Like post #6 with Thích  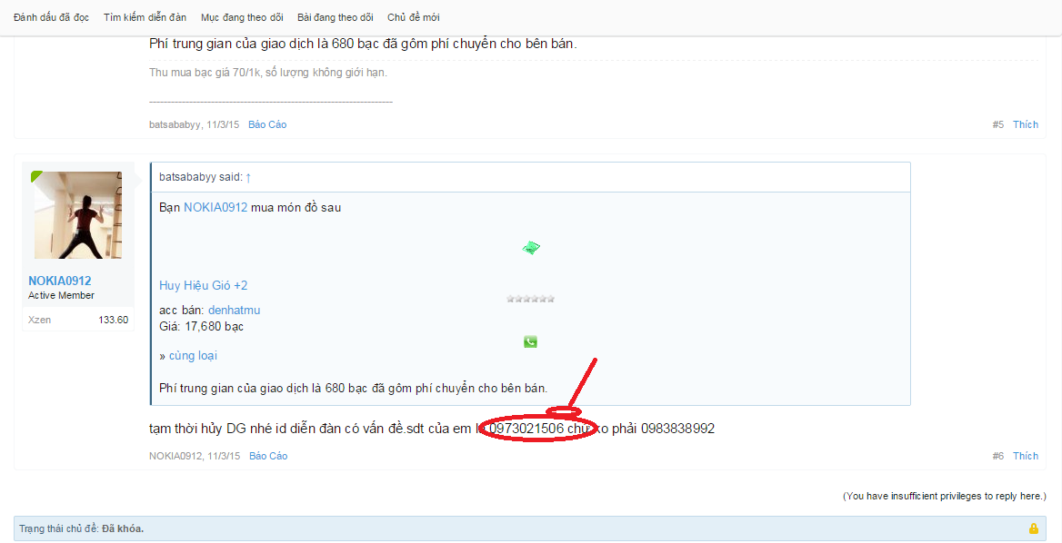tap(1026, 456)
